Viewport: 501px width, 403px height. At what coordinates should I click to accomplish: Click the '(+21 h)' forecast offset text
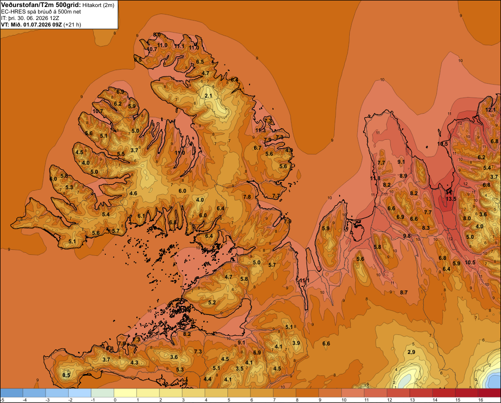click(72, 25)
